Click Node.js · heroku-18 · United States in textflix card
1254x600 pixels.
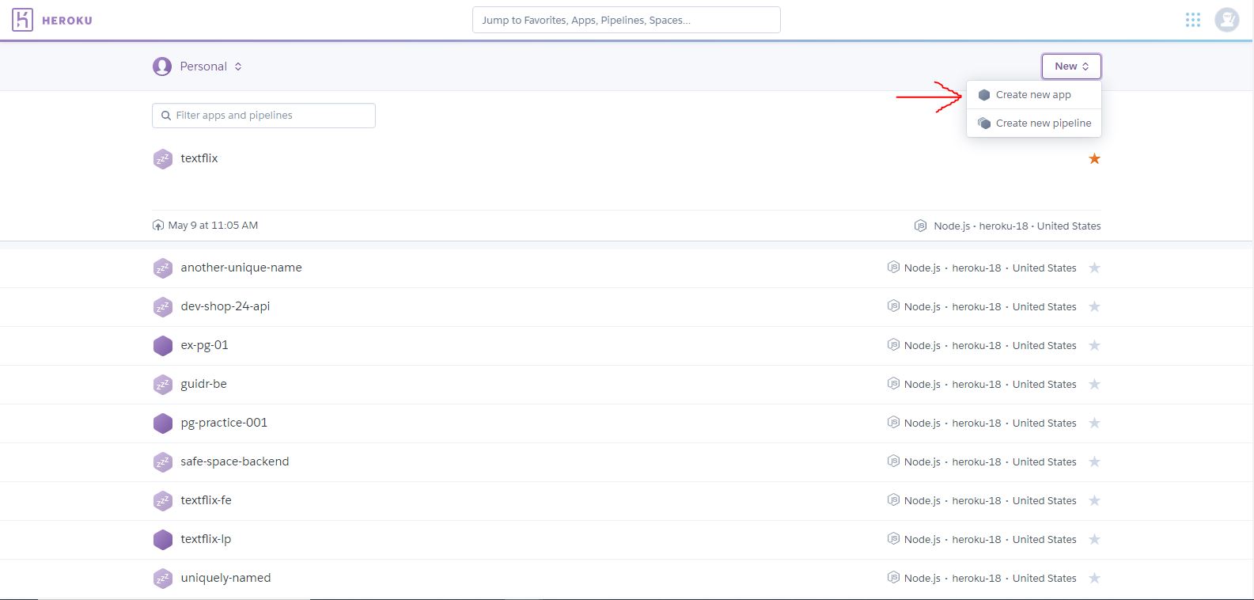click(x=1017, y=226)
